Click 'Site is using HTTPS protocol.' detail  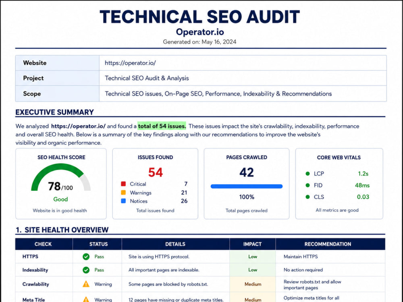[159, 256]
